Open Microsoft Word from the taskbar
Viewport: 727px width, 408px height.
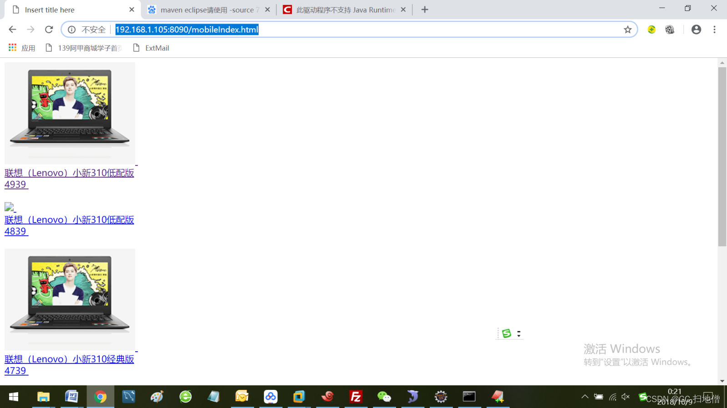(71, 397)
